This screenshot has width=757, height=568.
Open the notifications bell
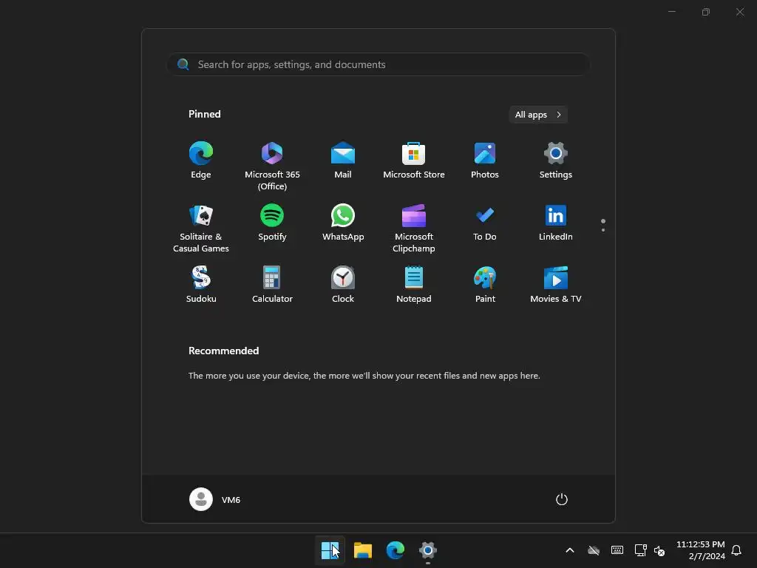point(736,550)
